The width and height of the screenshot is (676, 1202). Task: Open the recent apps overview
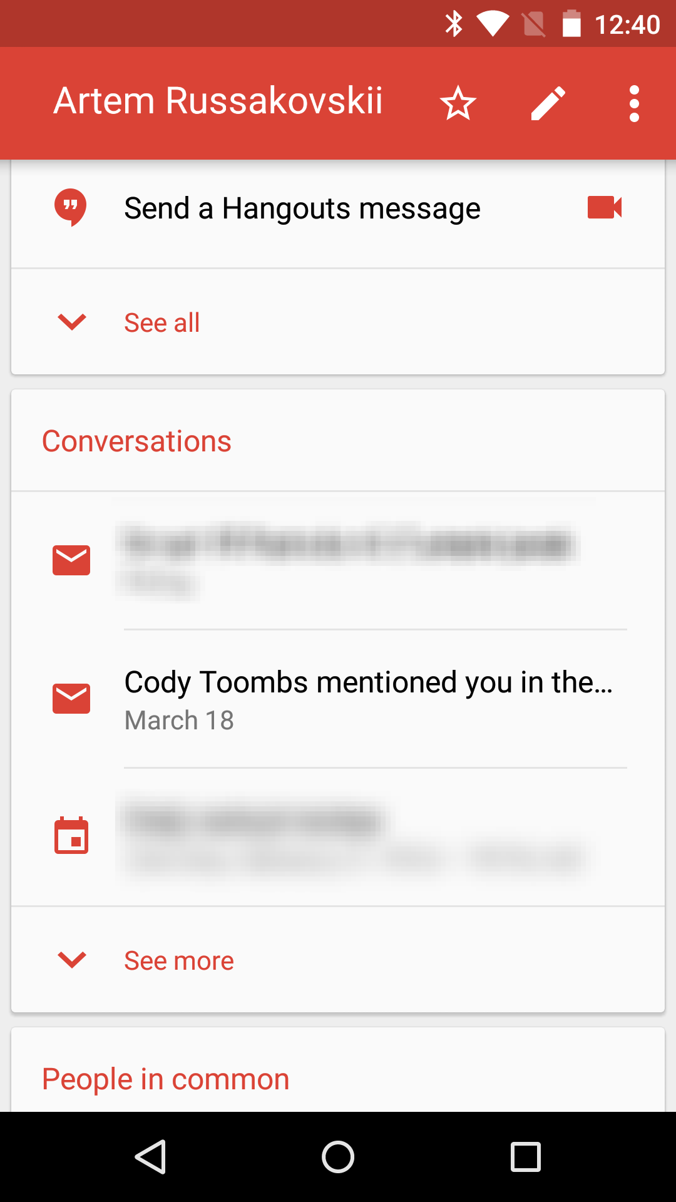[526, 1156]
